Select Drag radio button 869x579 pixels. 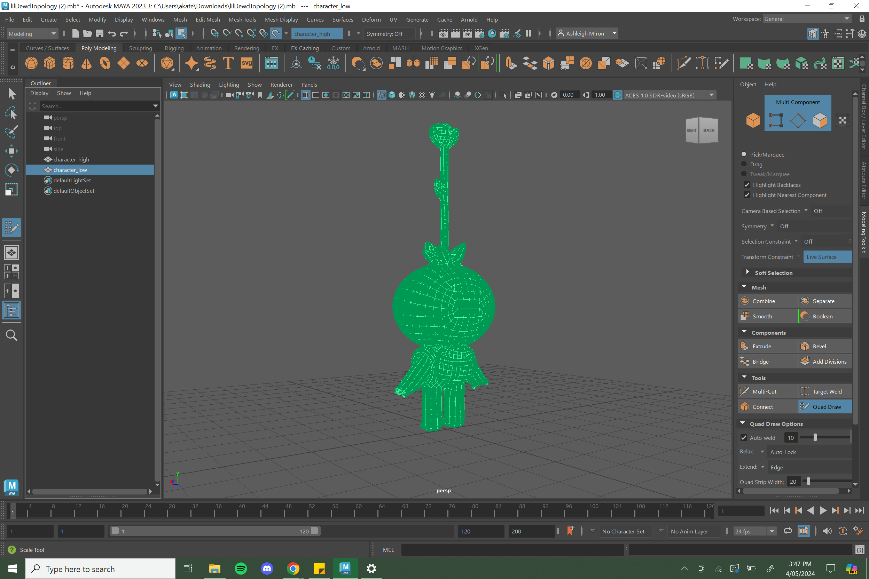[744, 164]
